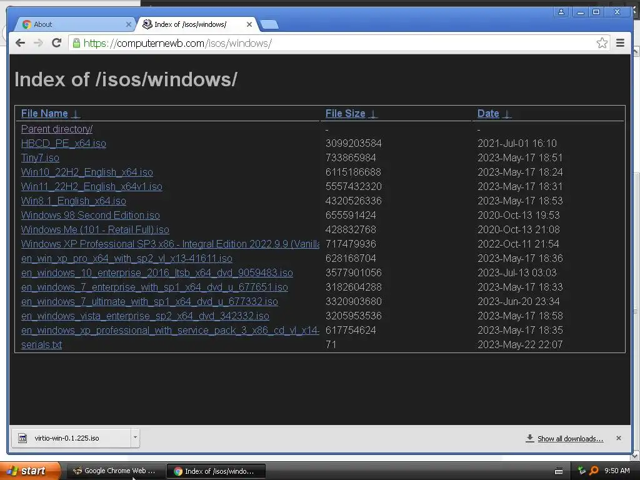Open downloaded virtio-win-0.1.225.iso item
Viewport: 640px width, 480px height.
pyautogui.click(x=71, y=438)
